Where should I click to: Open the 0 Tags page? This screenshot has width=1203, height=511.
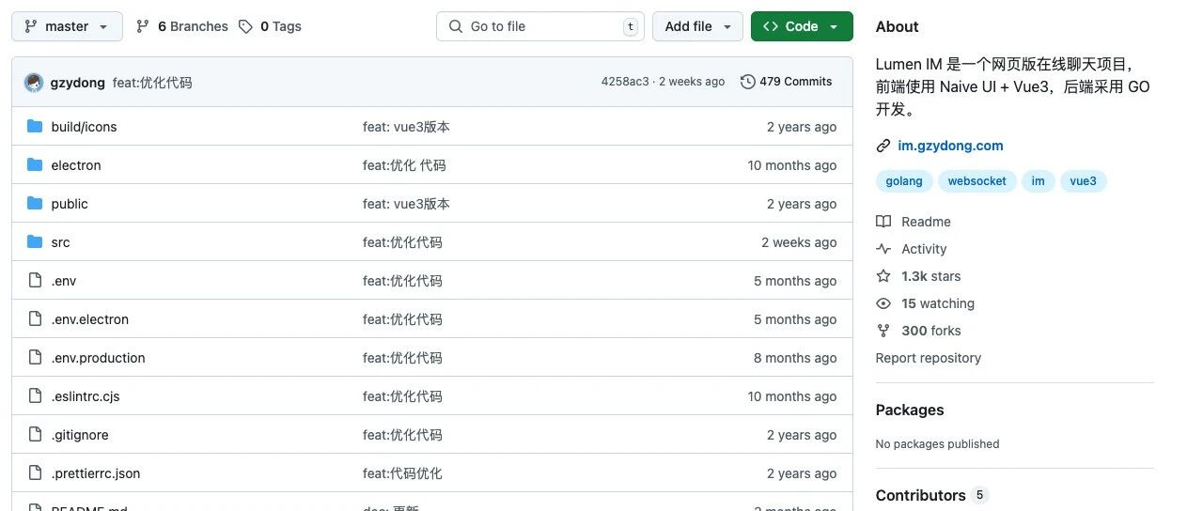tap(270, 26)
